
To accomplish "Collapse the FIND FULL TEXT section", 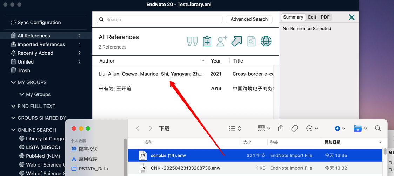I will tap(13, 106).
